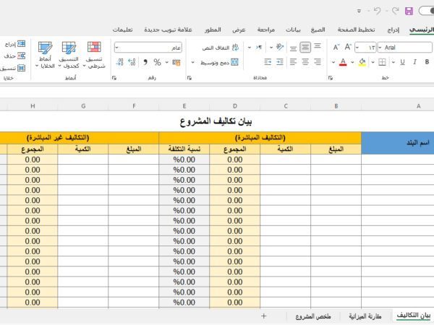Open the Developer (المطور) tab

[213, 30]
